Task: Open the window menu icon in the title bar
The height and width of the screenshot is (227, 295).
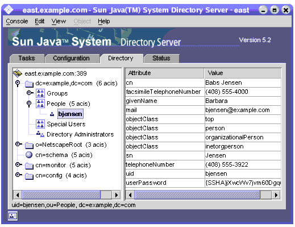Action: [9, 10]
